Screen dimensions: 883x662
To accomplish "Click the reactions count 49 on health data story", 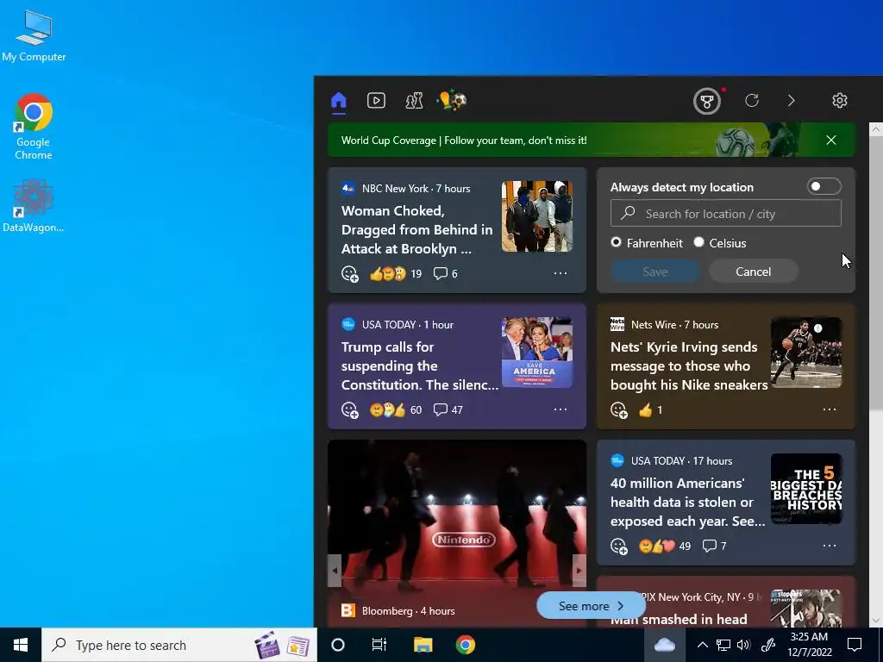I will tap(665, 546).
